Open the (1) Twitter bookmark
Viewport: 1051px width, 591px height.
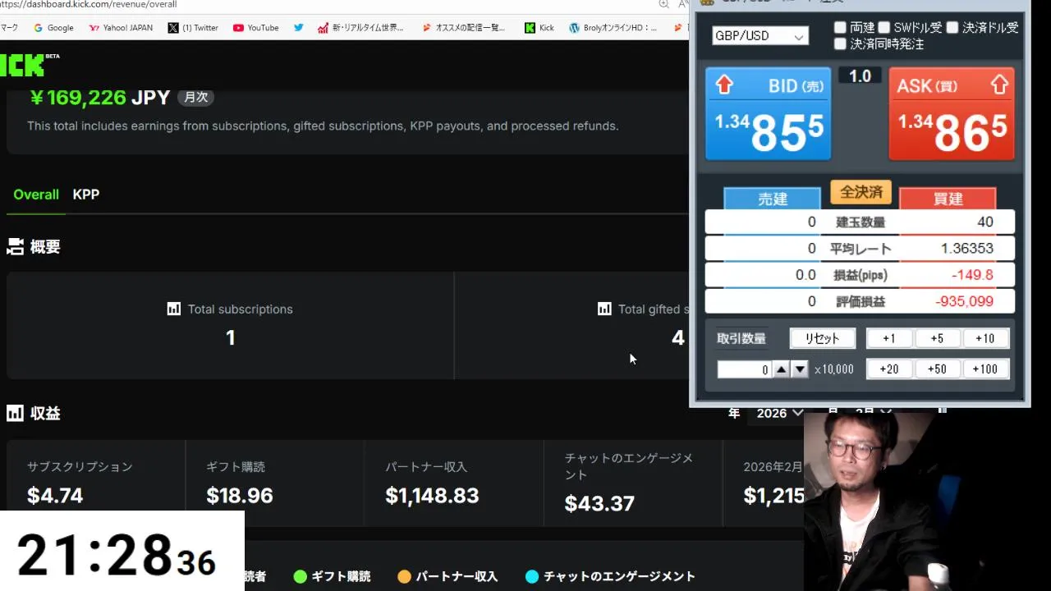point(193,28)
